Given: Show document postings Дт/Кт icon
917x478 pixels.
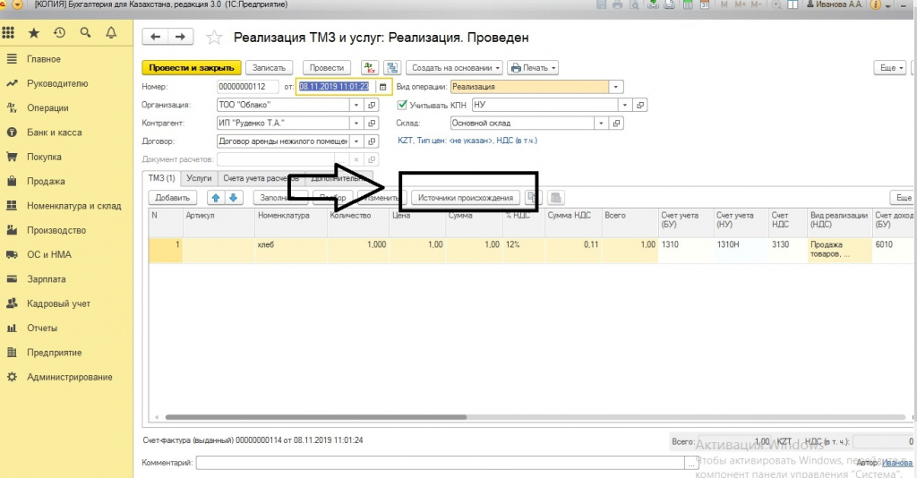Looking at the screenshot, I should [370, 68].
